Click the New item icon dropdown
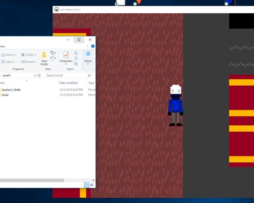Viewport: 254px width, 203px height. pos(53,53)
